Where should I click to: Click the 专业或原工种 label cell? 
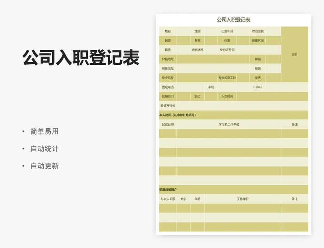tap(227, 78)
